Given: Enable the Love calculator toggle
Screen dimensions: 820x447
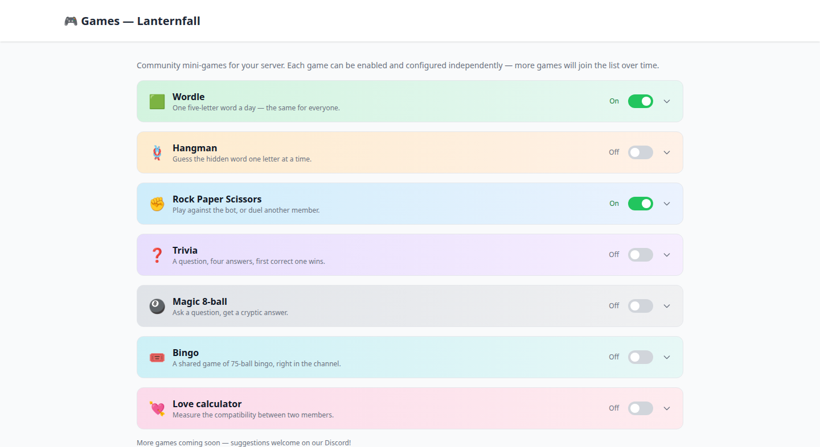Looking at the screenshot, I should pyautogui.click(x=641, y=408).
